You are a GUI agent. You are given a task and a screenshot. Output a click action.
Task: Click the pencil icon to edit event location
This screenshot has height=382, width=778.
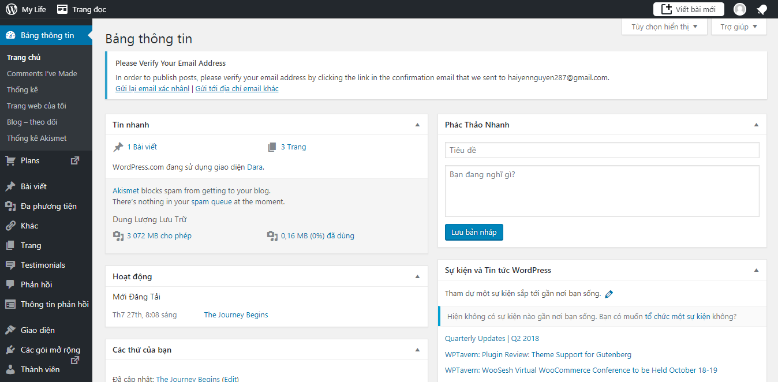tap(608, 294)
